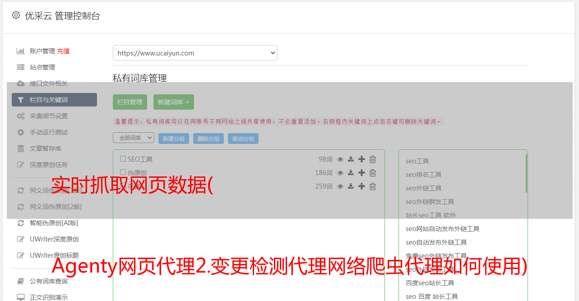
Task: Click the gears icon for 采集细节设置
Action: click(x=20, y=116)
